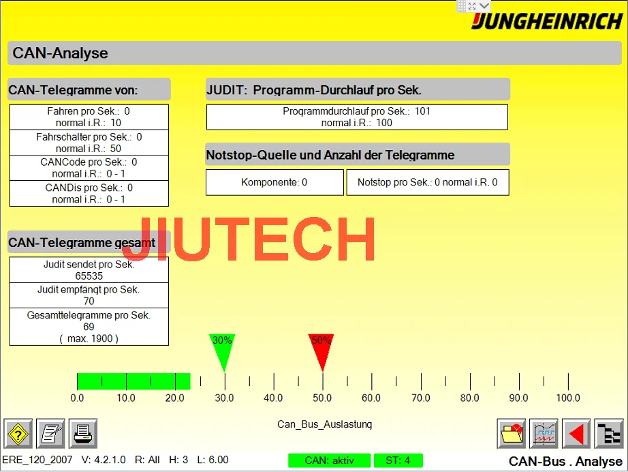Click the CAN-Analyse title bar
The height and width of the screenshot is (472, 628).
[x=315, y=53]
